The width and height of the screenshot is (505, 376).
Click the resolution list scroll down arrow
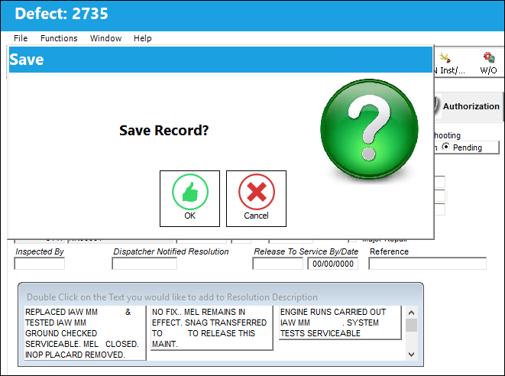coord(411,354)
